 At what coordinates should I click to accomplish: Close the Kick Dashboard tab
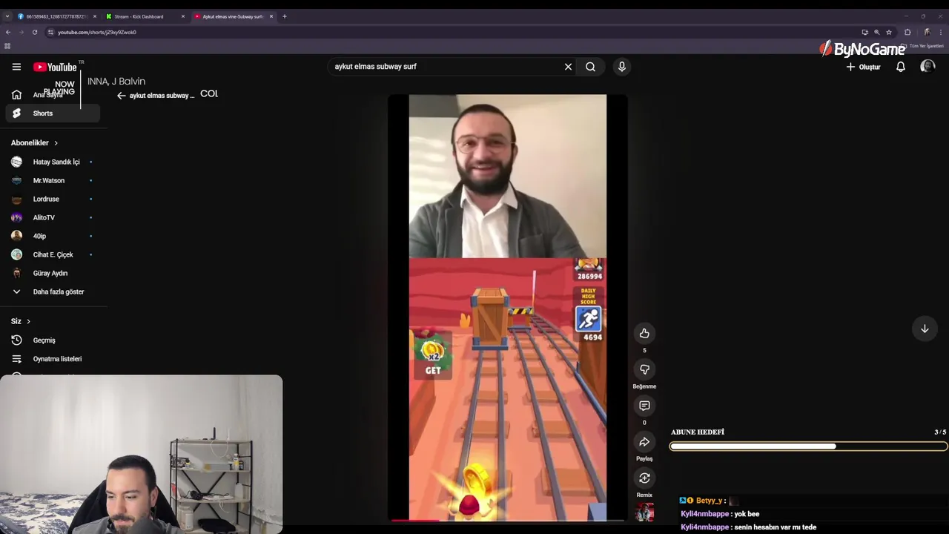[x=183, y=16]
